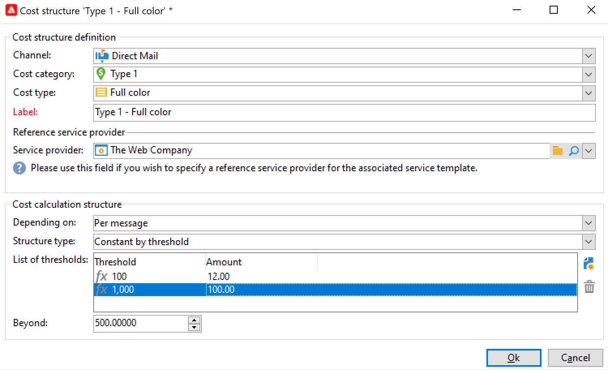Viewport: 608px width, 370px height.
Task: Increase the Beyond value with up arrow
Action: click(x=195, y=320)
